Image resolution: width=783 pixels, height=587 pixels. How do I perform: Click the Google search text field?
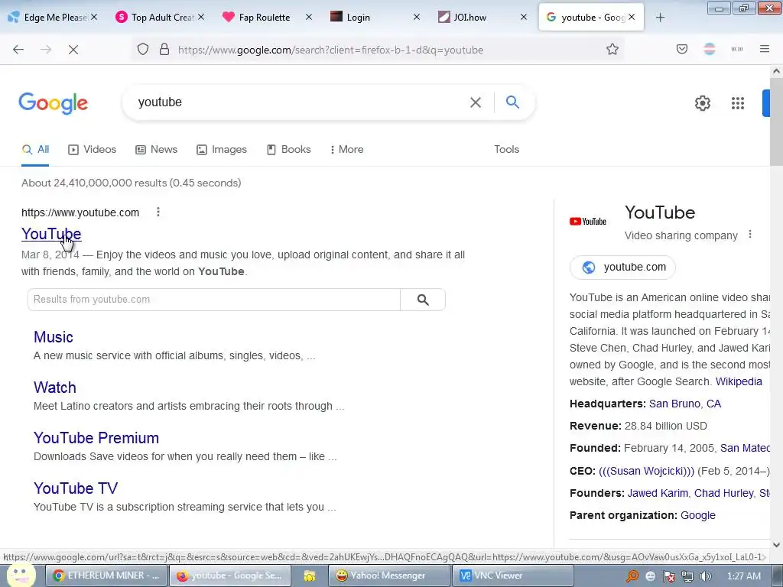click(300, 102)
